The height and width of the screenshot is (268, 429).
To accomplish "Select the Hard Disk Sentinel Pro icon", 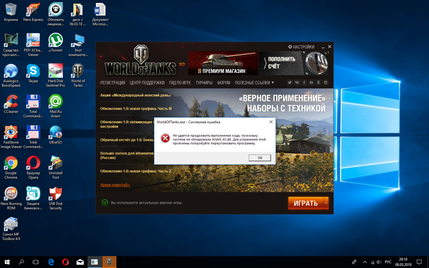I will (x=55, y=75).
